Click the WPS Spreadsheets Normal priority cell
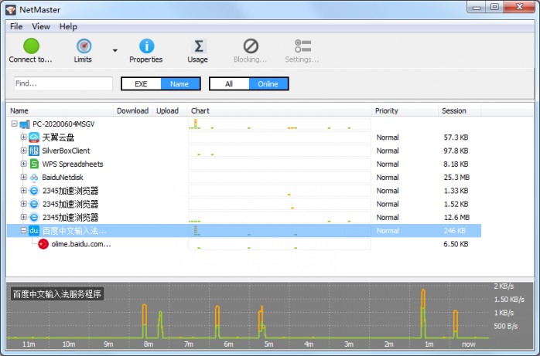 coord(388,164)
